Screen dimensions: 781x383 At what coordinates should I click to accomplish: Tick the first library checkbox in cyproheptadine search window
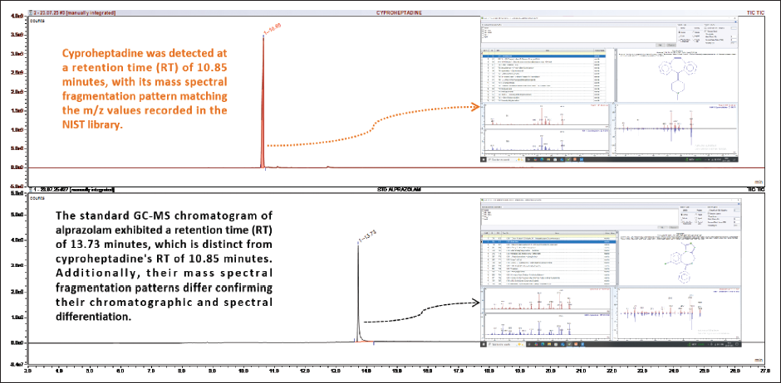484,28
